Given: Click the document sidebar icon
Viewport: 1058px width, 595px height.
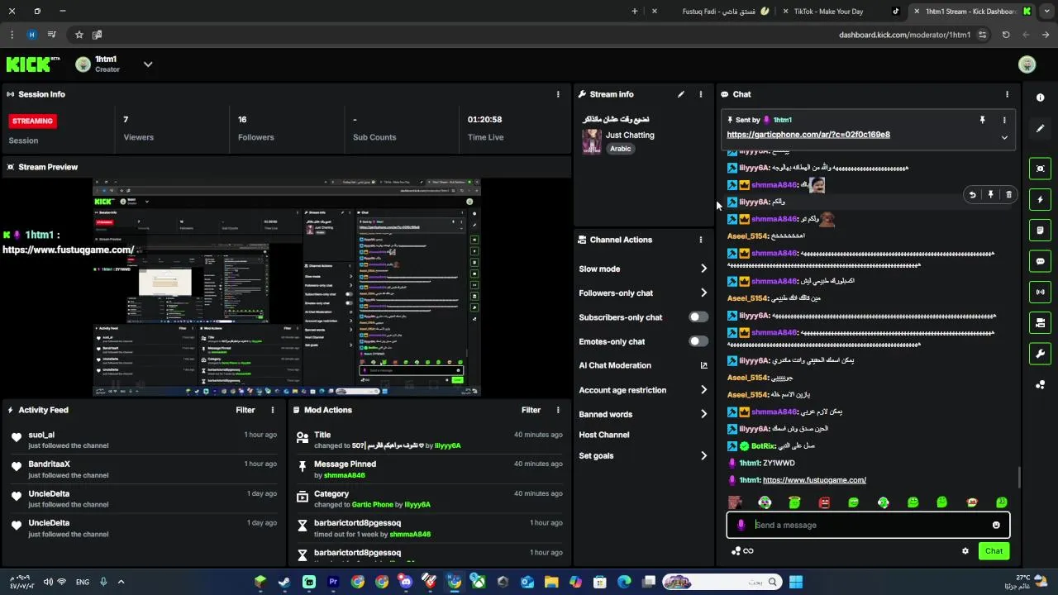Looking at the screenshot, I should pyautogui.click(x=1040, y=230).
